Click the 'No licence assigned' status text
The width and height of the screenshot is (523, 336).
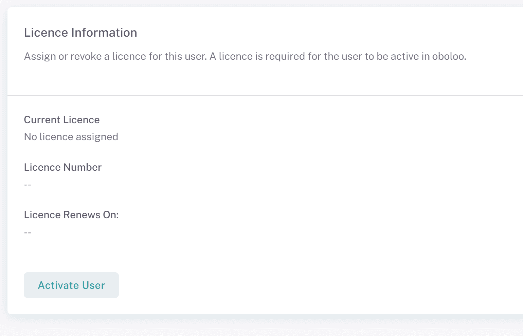point(71,137)
